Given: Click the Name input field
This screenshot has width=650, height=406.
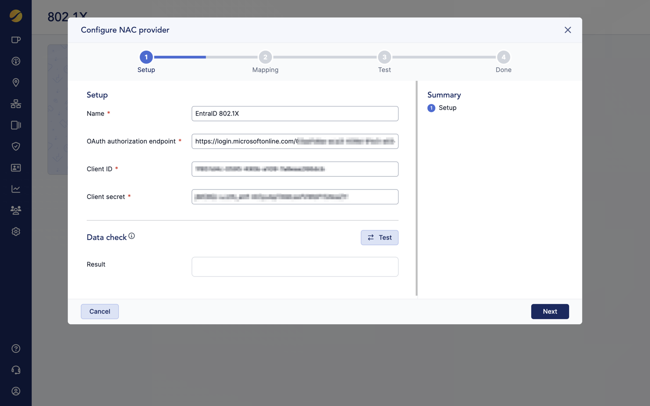Looking at the screenshot, I should pyautogui.click(x=295, y=114).
